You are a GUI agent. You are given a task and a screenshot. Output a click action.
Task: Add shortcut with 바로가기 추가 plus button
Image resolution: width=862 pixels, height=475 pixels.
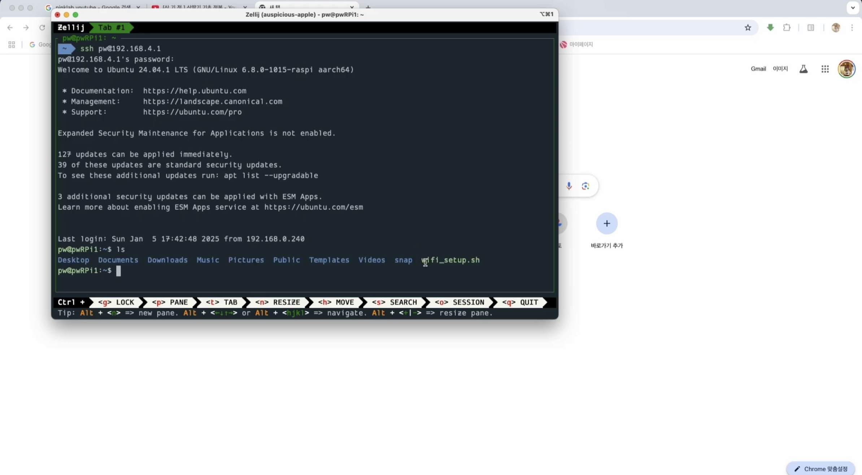coord(607,223)
